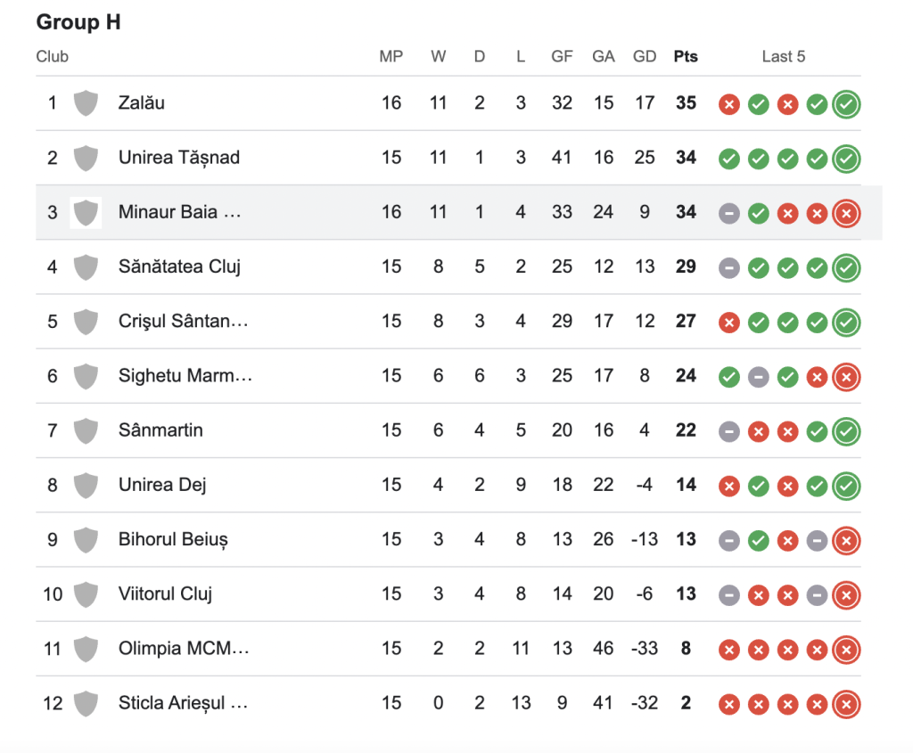Viewport: 913px width, 753px height.
Task: Select the Crișul Sântana table row name
Action: click(183, 322)
